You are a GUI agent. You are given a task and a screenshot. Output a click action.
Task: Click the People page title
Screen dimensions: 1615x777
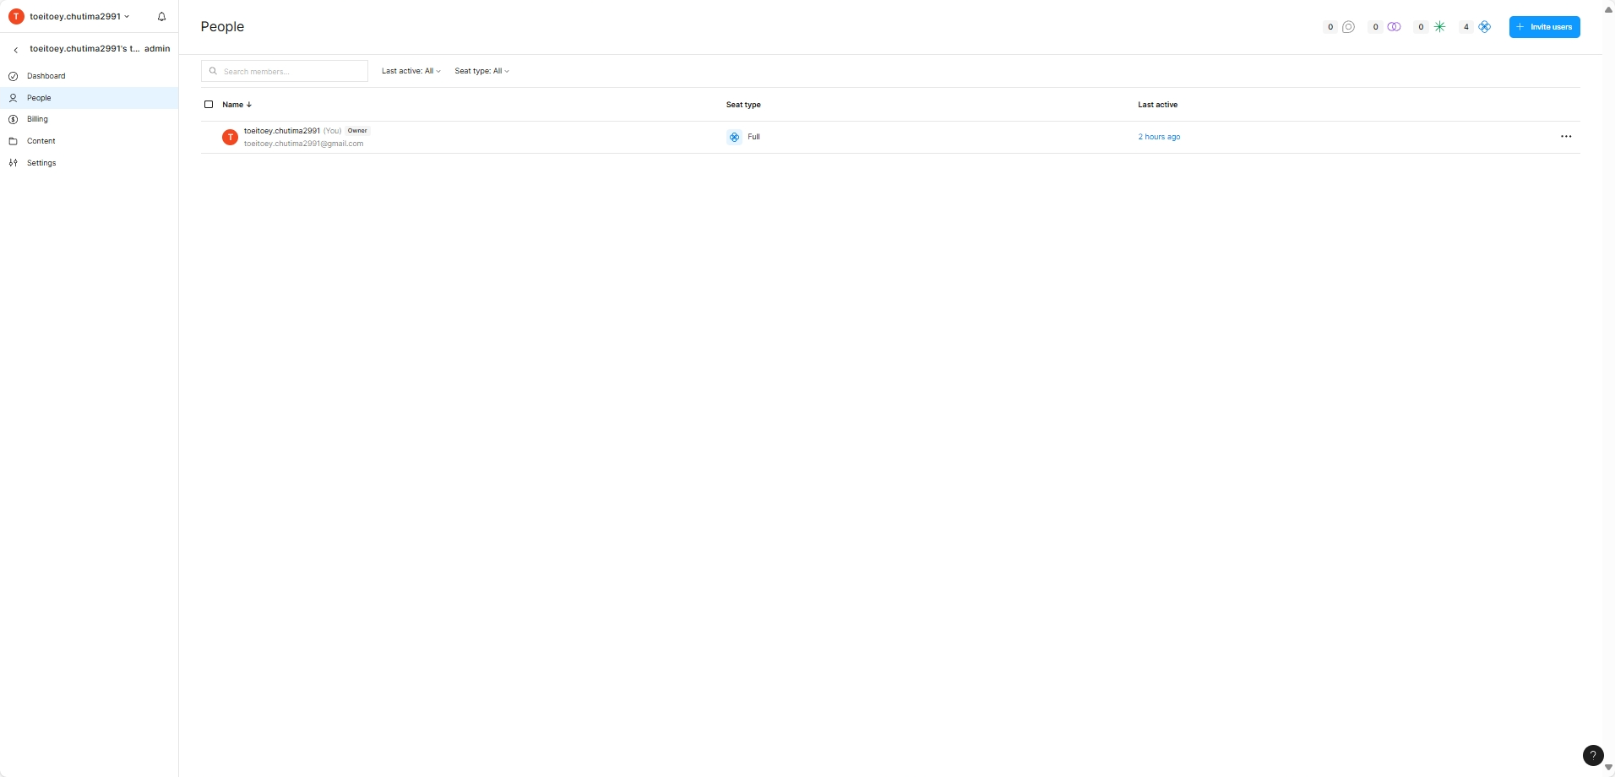[222, 27]
